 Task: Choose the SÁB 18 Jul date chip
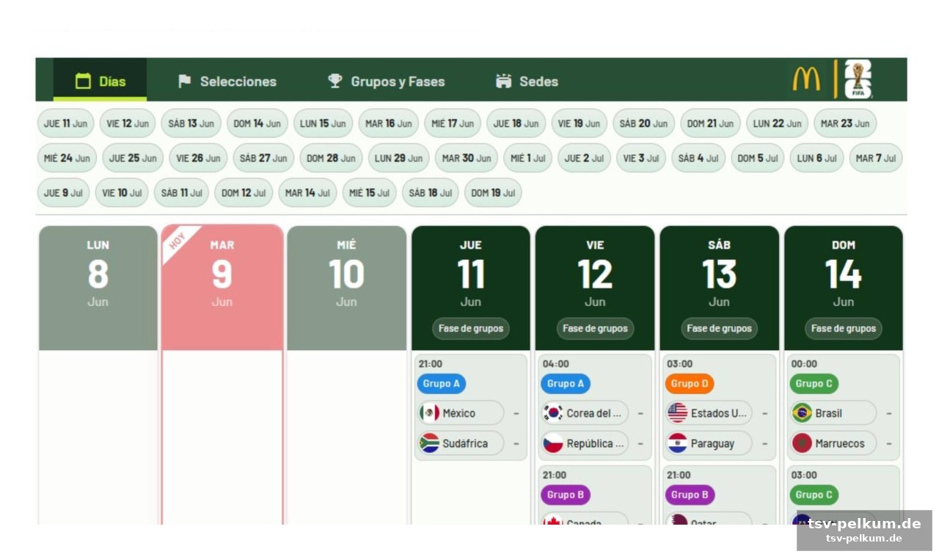tap(430, 192)
